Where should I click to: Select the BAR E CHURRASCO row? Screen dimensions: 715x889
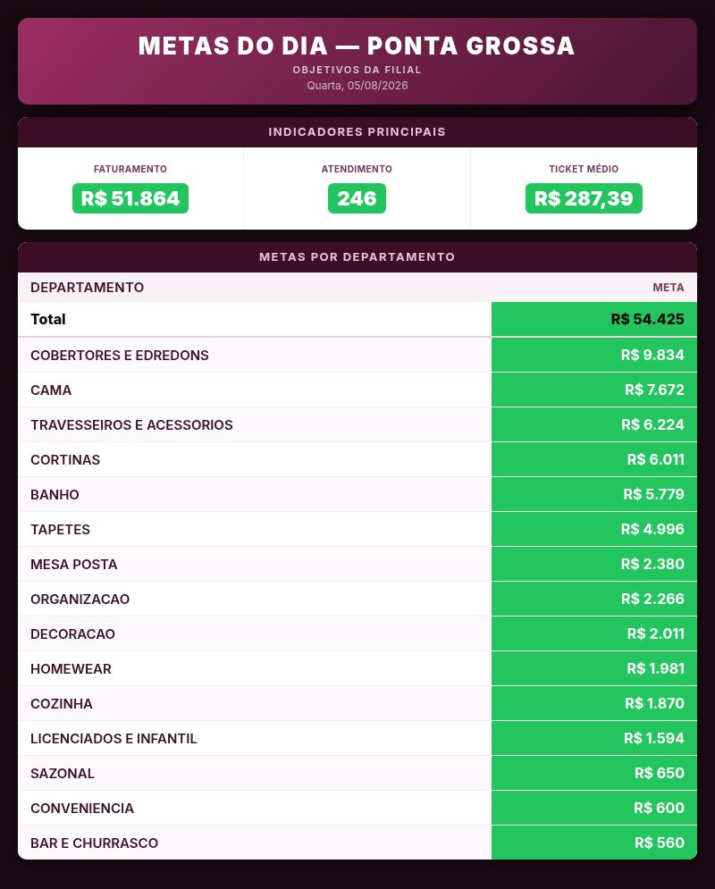357,843
